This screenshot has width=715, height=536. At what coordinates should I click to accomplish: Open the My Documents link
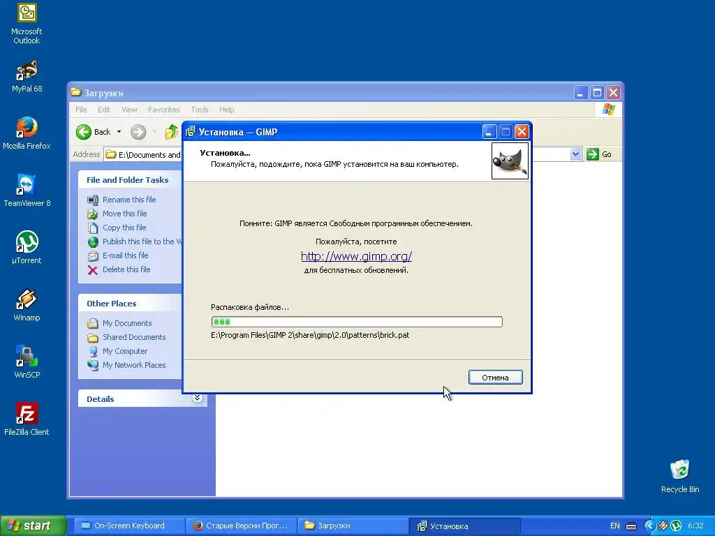127,323
